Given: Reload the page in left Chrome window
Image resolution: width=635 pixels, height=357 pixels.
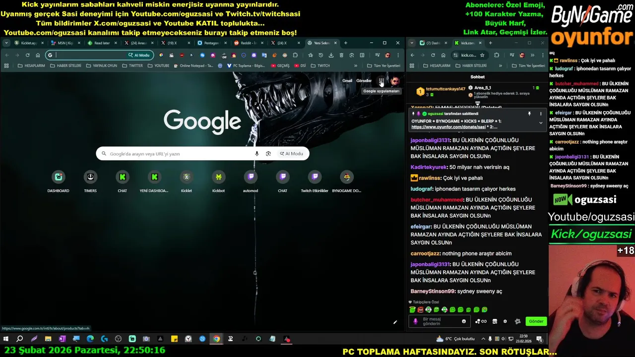Looking at the screenshot, I should coord(27,55).
